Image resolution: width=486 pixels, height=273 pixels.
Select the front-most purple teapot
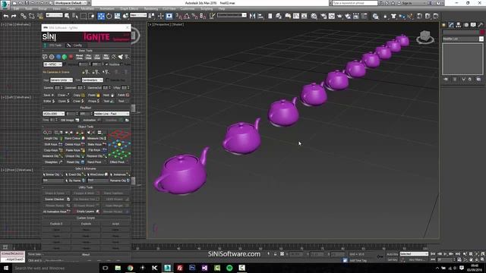pyautogui.click(x=181, y=172)
